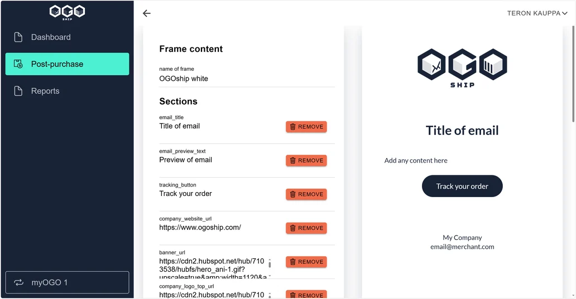
Task: Remove the email_title section
Action: coord(306,127)
